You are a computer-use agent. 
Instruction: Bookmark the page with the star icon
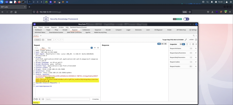point(190,12)
